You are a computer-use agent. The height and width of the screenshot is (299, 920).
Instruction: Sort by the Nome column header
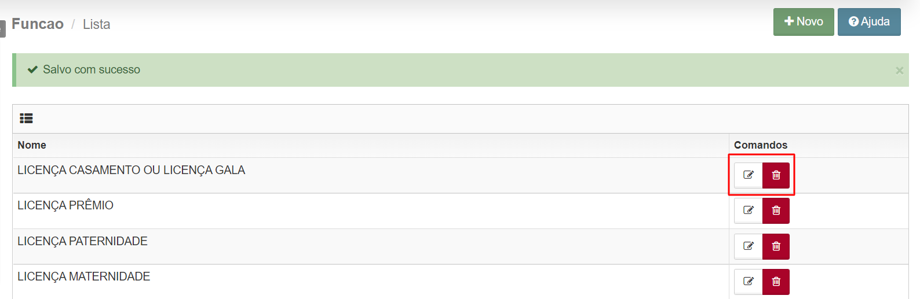(32, 145)
